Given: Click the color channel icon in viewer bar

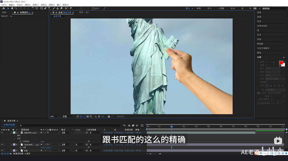Looking at the screenshot, I should point(96,116).
